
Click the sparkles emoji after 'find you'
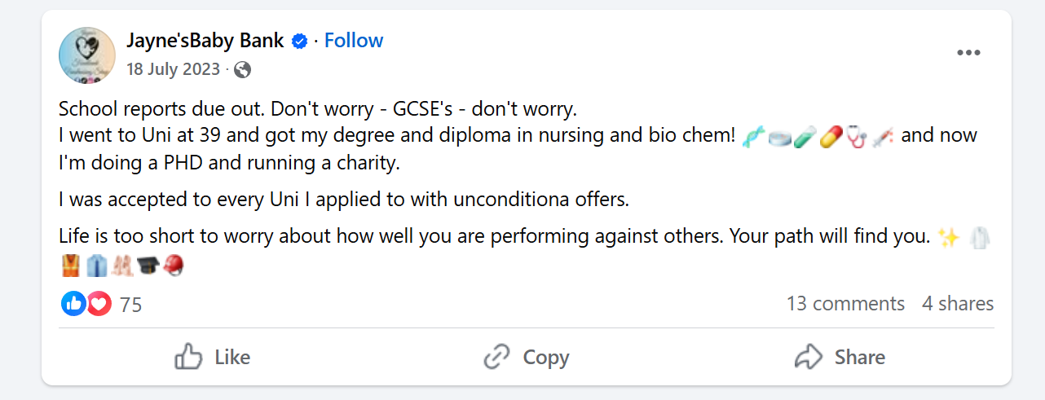pos(949,237)
